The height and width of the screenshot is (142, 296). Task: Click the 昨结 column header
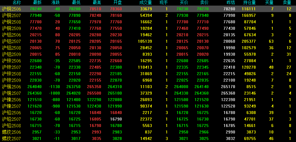(231, 2)
